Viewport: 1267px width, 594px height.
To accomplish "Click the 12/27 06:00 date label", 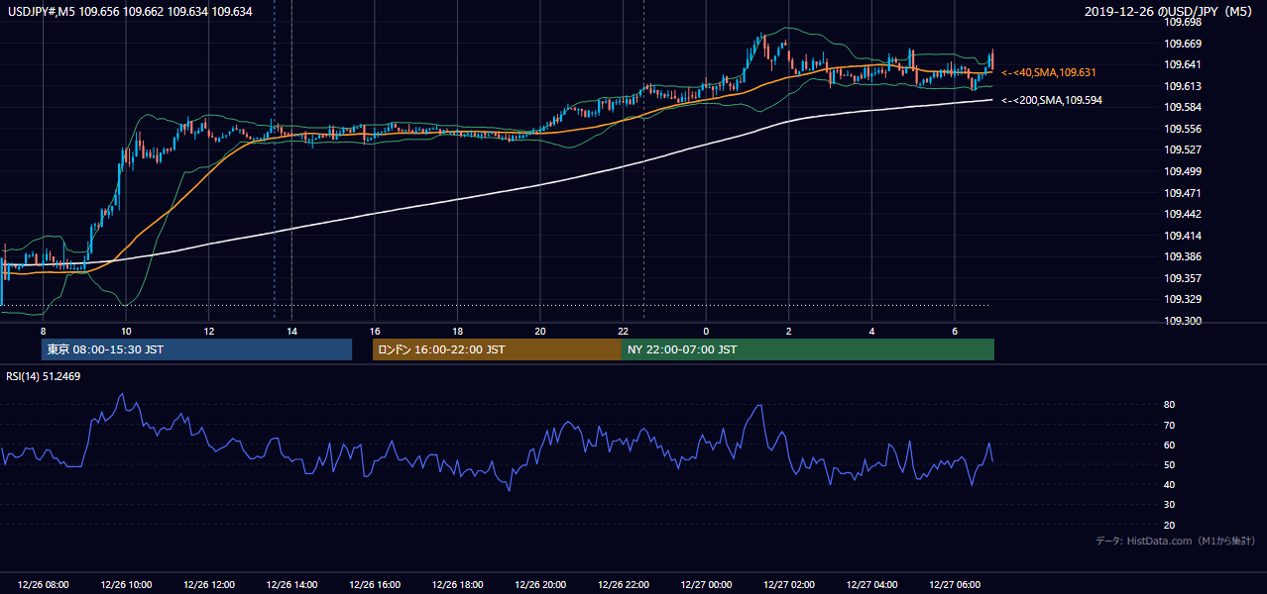I will [x=955, y=585].
